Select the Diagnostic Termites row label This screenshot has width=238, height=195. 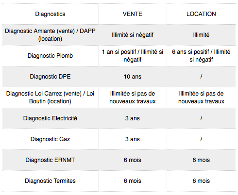click(x=50, y=181)
